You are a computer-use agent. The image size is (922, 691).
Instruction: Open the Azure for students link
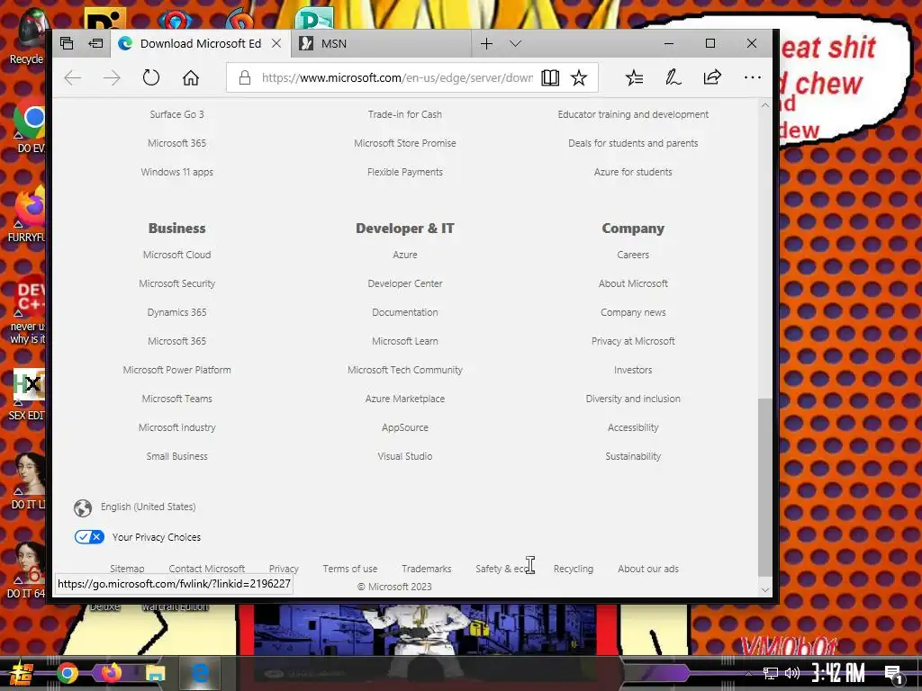(x=633, y=172)
